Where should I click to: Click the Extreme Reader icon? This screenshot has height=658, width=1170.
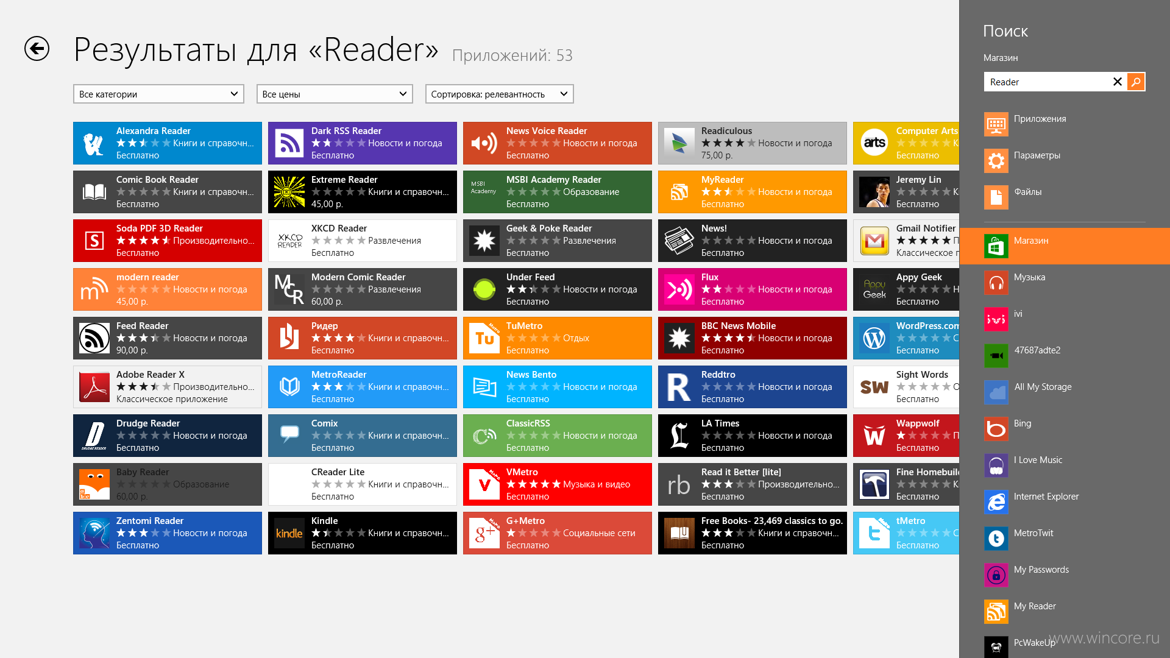pos(289,192)
